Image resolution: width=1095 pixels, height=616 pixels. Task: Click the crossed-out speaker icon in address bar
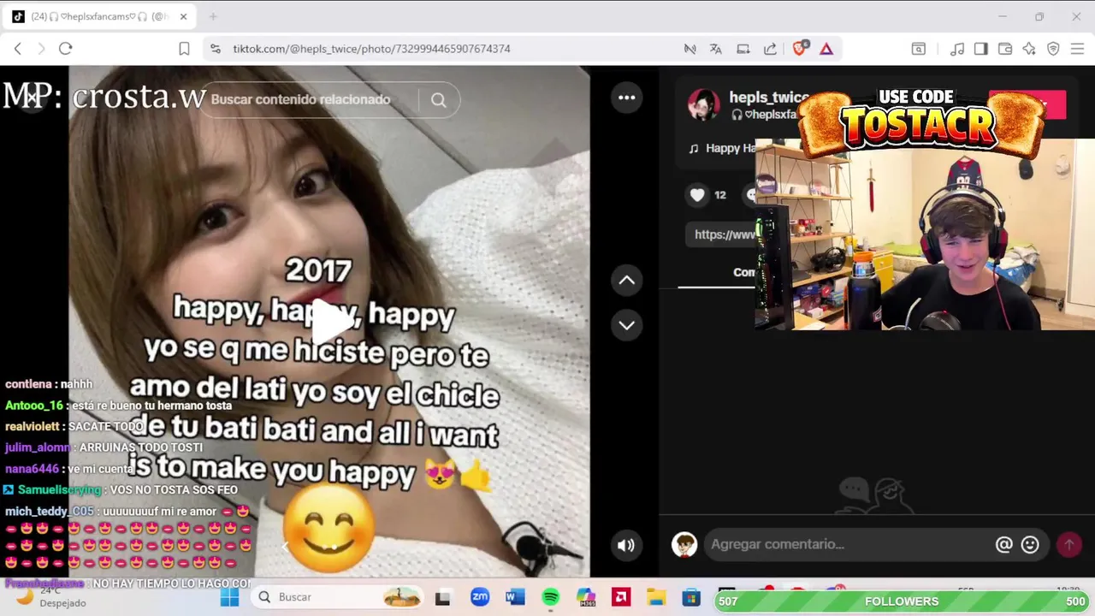point(690,49)
